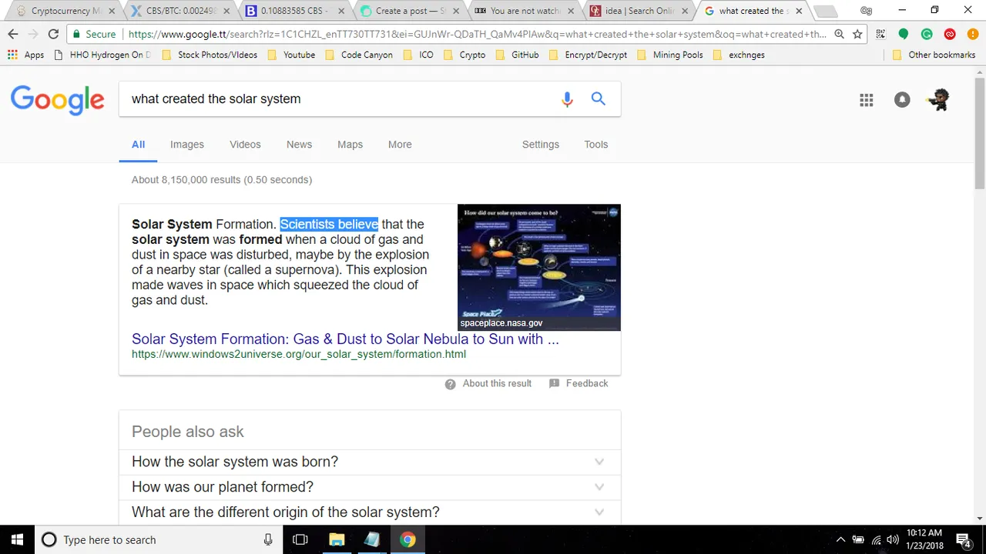The height and width of the screenshot is (554, 986).
Task: Open the Settings dropdown under search
Action: point(541,145)
